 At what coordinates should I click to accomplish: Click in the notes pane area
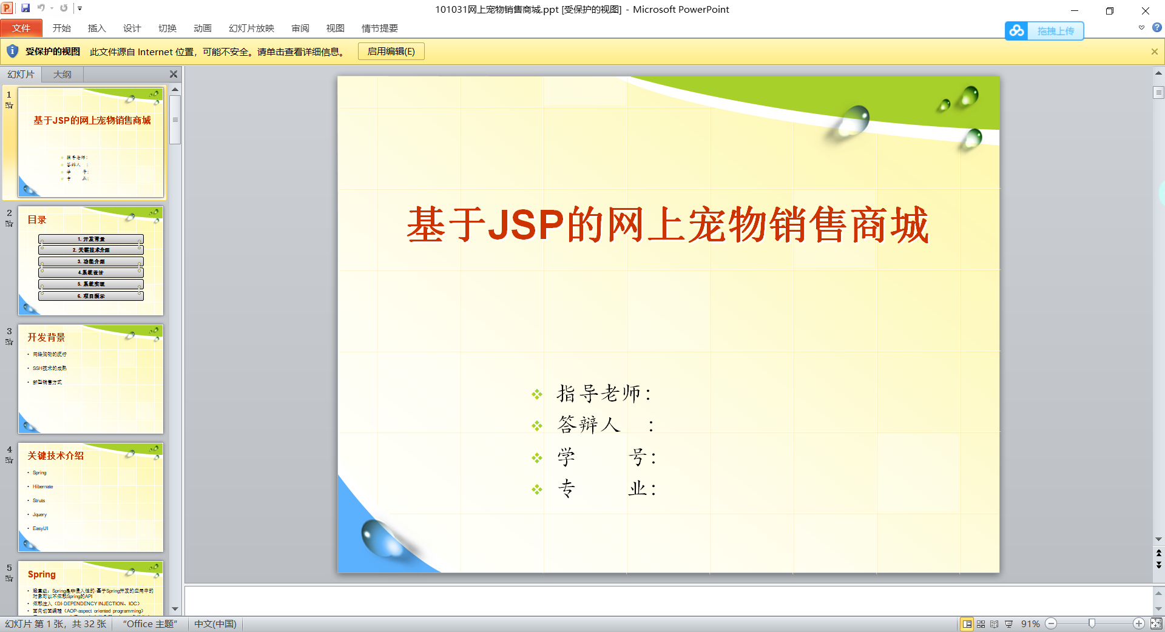667,600
